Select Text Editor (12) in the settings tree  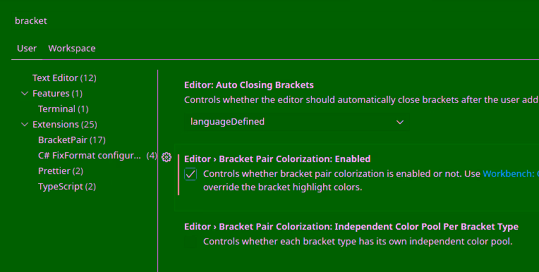click(x=64, y=78)
